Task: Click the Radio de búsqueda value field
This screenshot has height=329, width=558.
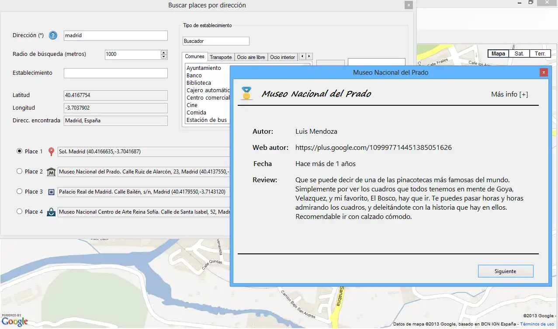Action: click(133, 55)
